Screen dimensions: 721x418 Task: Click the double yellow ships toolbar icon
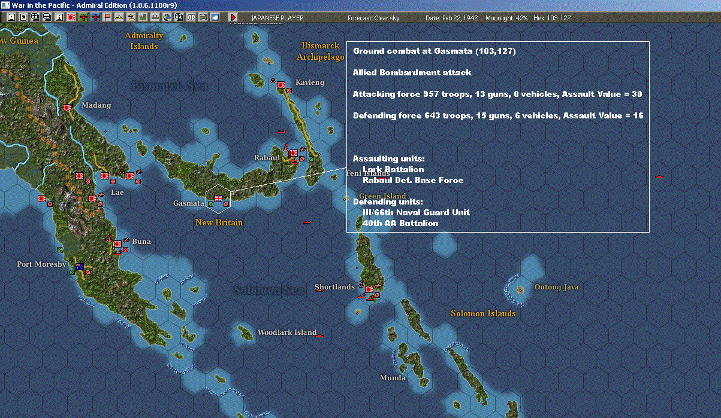tap(131, 17)
